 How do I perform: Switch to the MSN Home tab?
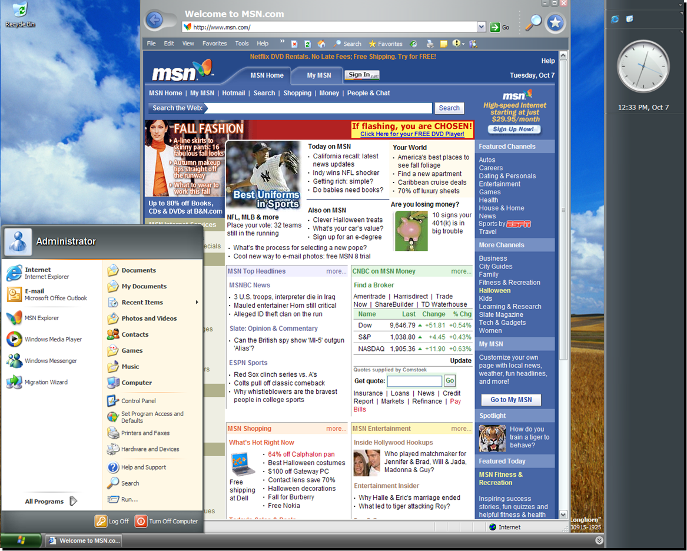click(267, 75)
